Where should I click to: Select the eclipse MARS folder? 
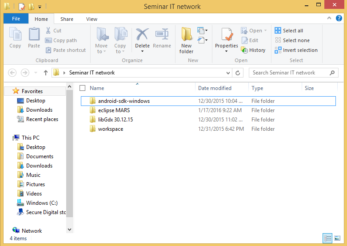pos(208,110)
